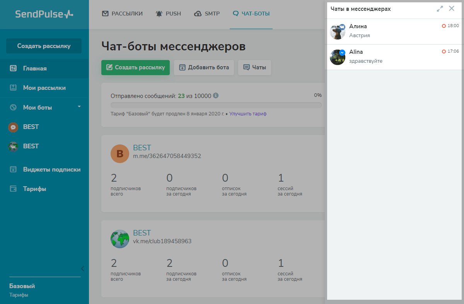Image resolution: width=464 pixels, height=304 pixels.
Task: Open the Рассылки tab
Action: [122, 14]
